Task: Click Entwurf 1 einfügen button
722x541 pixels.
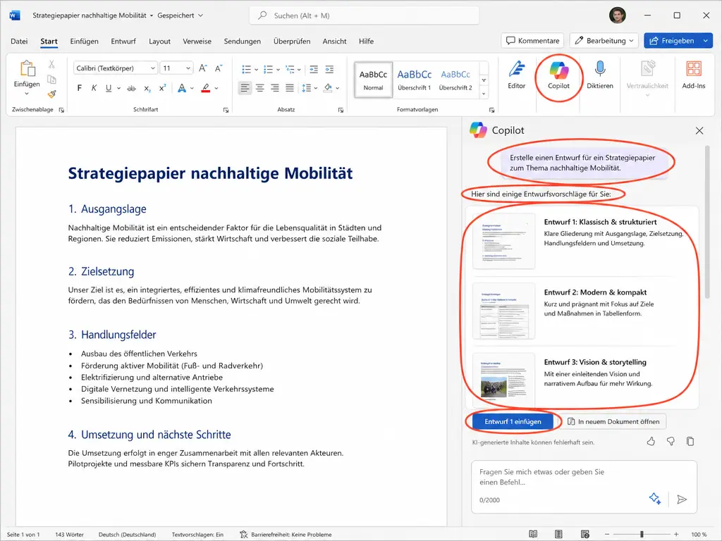Action: (x=513, y=421)
